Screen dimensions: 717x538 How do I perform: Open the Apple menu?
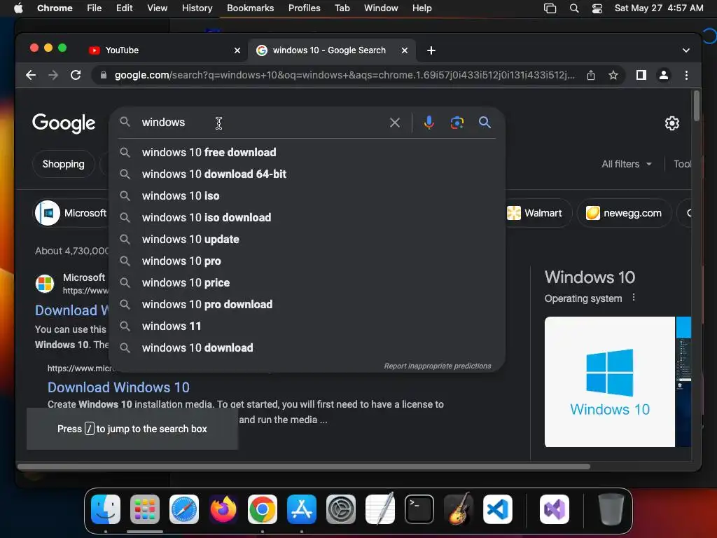(x=18, y=8)
